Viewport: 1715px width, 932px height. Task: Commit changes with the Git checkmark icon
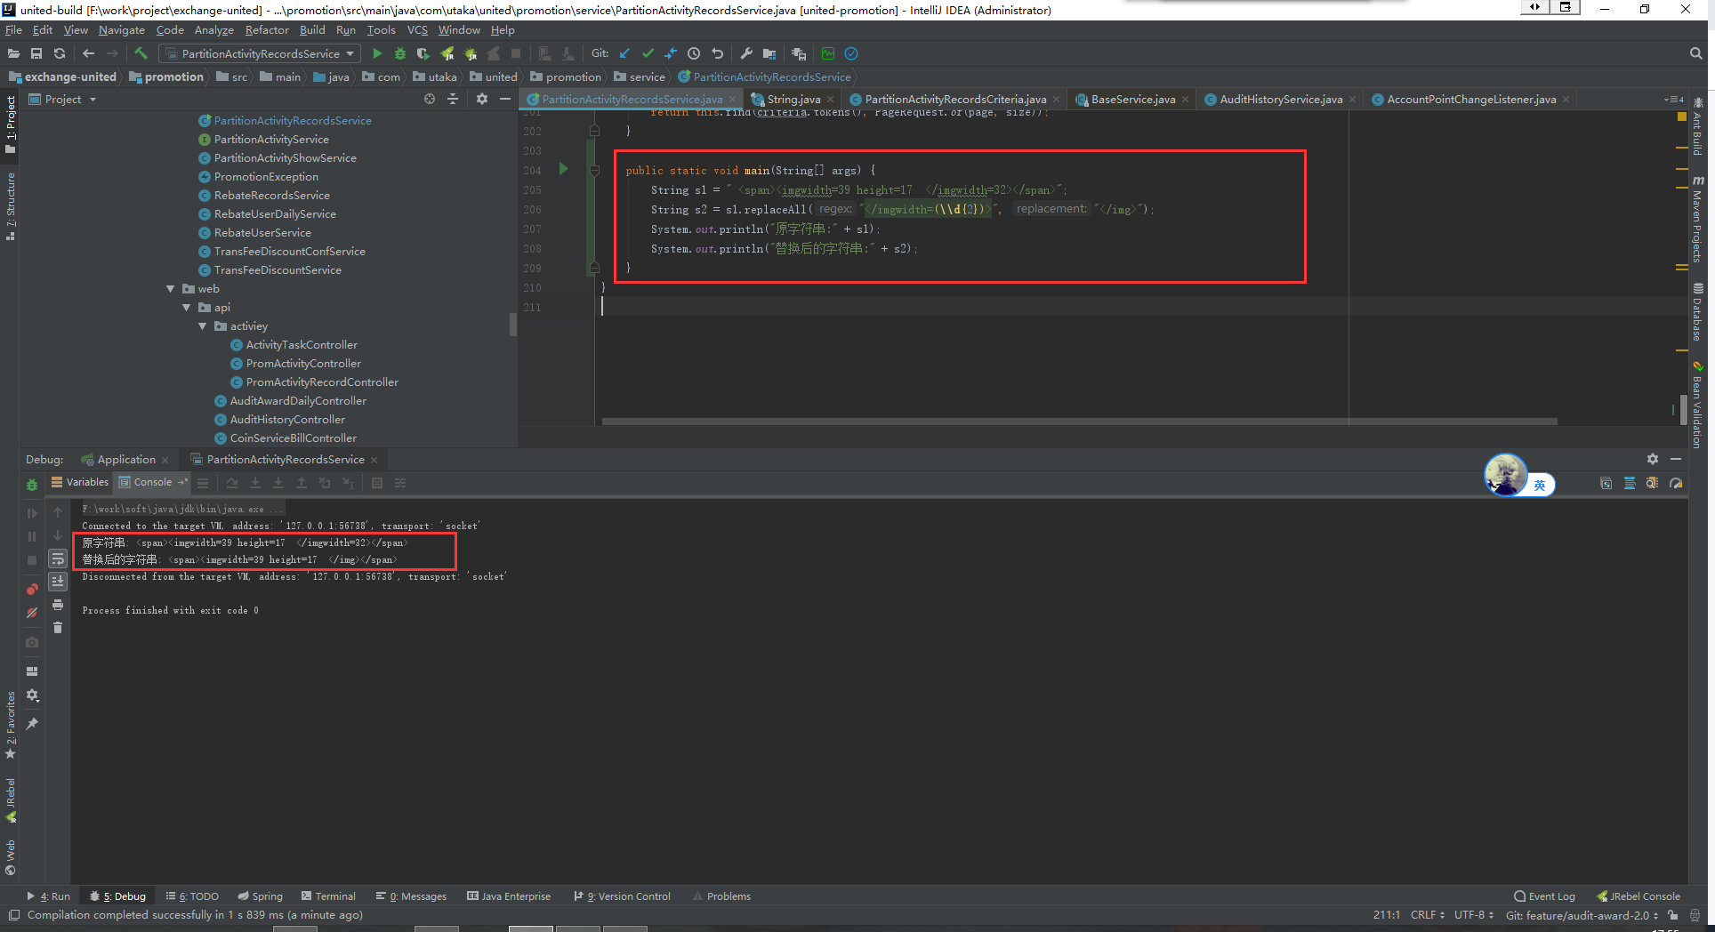pyautogui.click(x=648, y=53)
